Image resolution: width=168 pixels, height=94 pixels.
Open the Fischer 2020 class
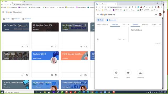point(9,54)
